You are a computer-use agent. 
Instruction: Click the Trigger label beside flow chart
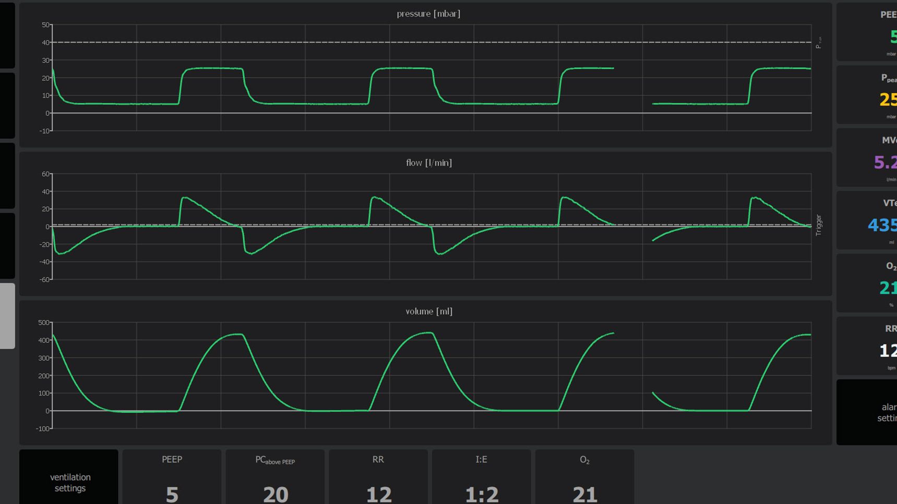tap(818, 225)
